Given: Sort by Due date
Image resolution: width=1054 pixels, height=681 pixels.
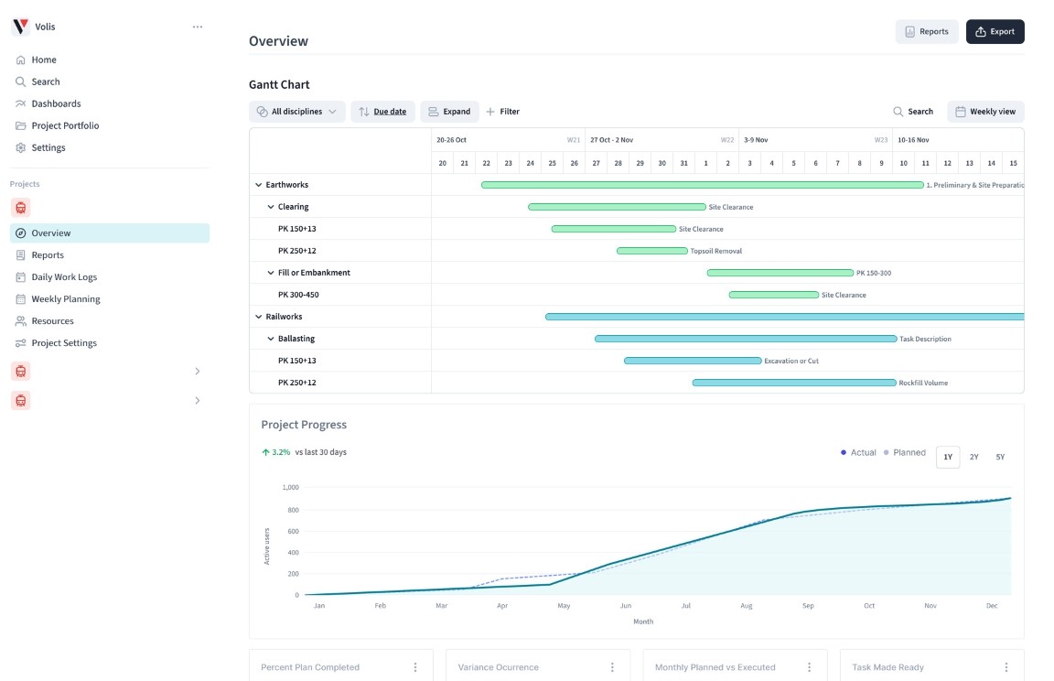Looking at the screenshot, I should tap(382, 112).
